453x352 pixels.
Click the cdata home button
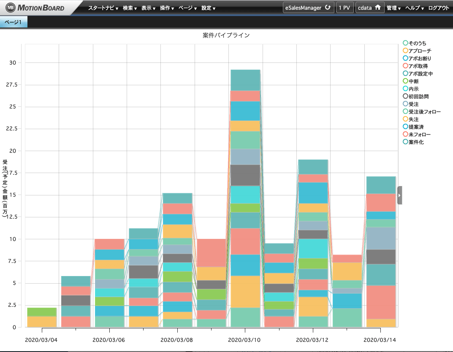[369, 8]
